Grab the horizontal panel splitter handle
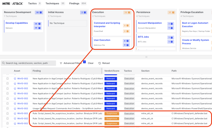 pyautogui.click(x=146, y=57)
